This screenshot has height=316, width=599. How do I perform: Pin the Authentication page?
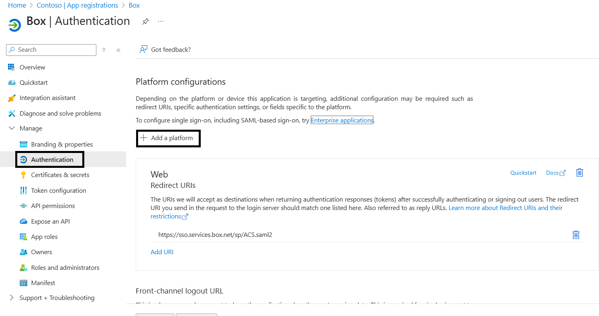(x=145, y=21)
